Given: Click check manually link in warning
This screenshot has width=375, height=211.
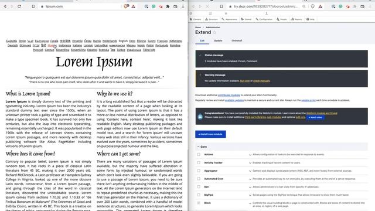Looking at the screenshot, I should point(261,81).
